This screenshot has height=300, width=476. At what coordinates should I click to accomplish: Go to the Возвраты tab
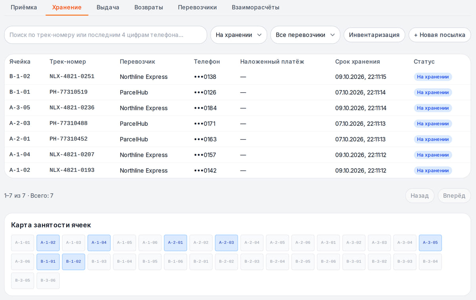(149, 7)
